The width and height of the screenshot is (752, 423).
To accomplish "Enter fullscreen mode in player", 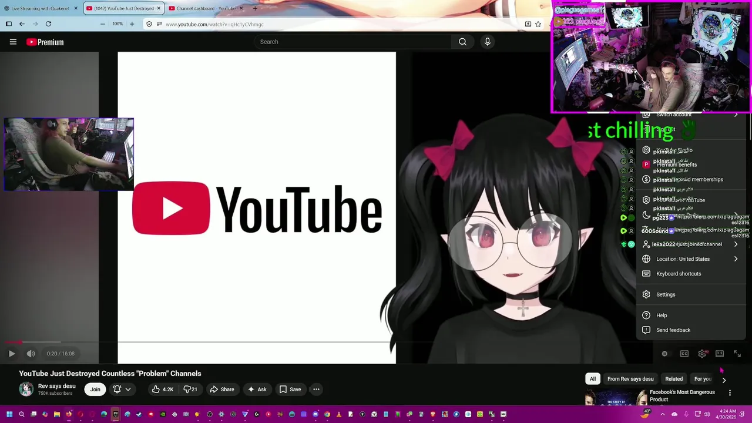I will pos(737,354).
